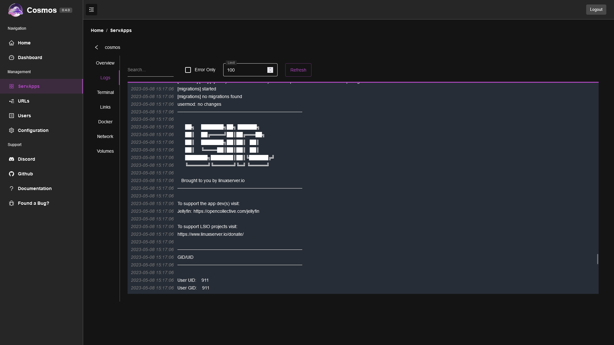Open the Volumes tab
Viewport: 614px width, 345px height.
pos(105,151)
